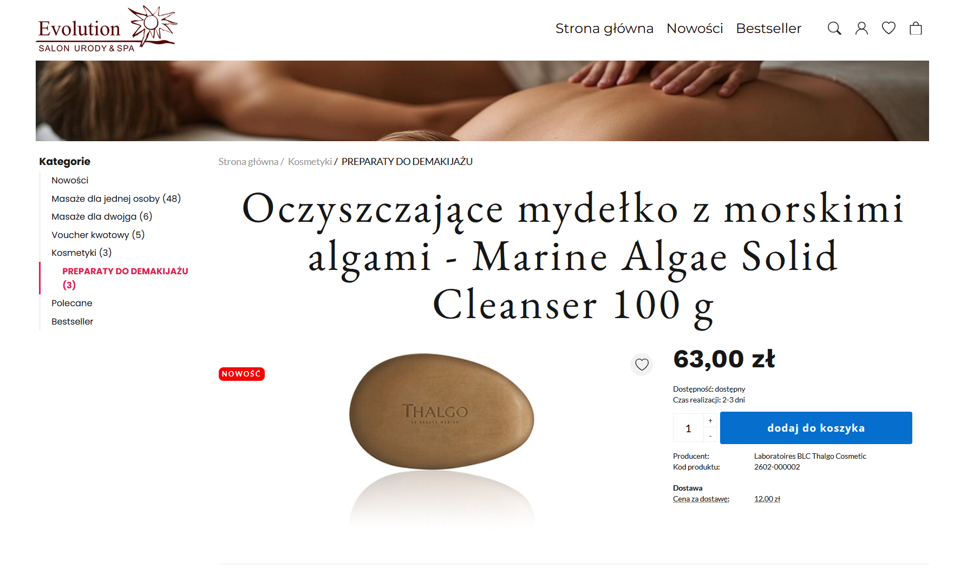Screen dimensions: 954x568
Task: Open the shopping bag cart icon
Action: (916, 28)
